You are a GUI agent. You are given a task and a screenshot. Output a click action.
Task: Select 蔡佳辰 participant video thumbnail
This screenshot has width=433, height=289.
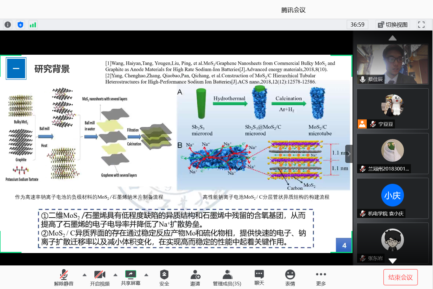point(392,64)
